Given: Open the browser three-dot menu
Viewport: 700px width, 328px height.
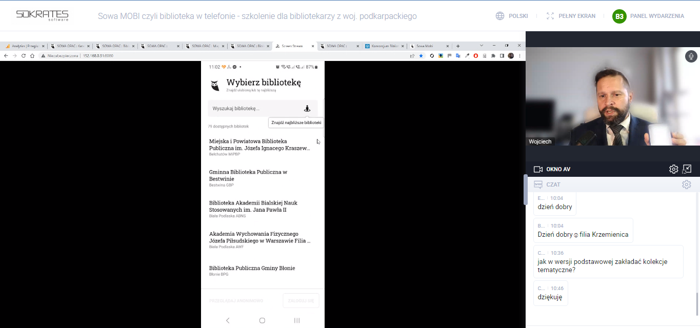Looking at the screenshot, I should [x=519, y=55].
